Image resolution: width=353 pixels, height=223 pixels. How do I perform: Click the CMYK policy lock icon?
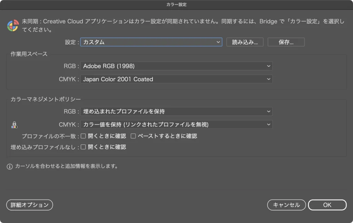pos(14,125)
